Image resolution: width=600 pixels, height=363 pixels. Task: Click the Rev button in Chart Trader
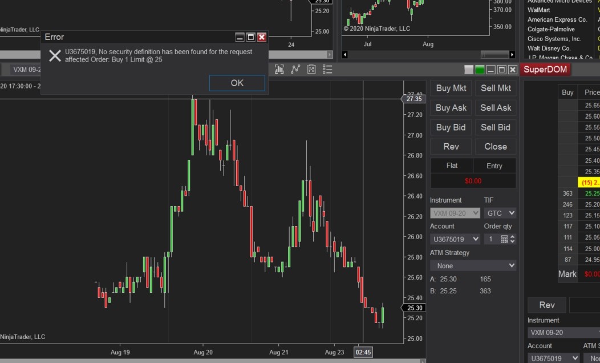pyautogui.click(x=451, y=147)
